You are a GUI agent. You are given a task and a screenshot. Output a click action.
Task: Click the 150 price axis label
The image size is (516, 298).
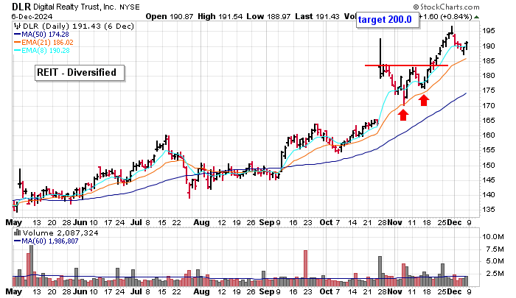click(x=488, y=166)
